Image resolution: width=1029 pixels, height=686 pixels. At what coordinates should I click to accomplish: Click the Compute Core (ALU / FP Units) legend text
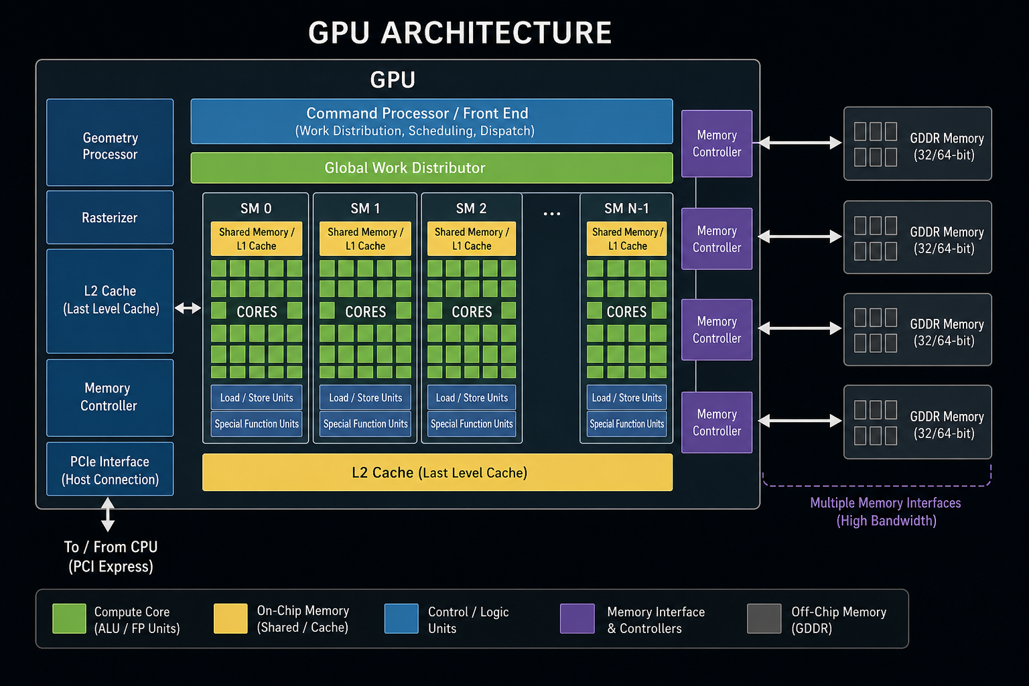137,620
